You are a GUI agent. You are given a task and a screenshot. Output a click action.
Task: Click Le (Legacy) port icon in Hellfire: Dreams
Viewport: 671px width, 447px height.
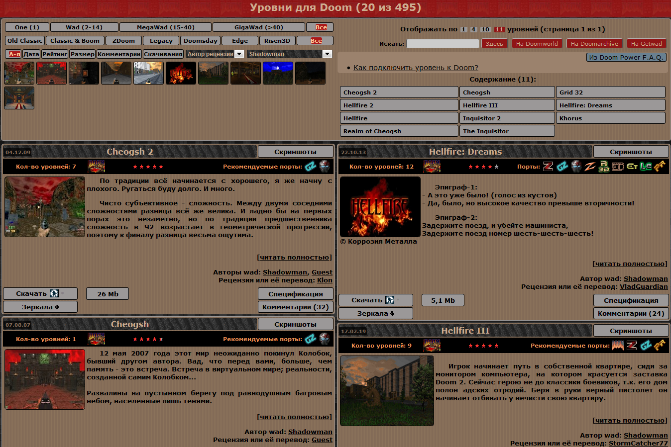click(x=646, y=167)
